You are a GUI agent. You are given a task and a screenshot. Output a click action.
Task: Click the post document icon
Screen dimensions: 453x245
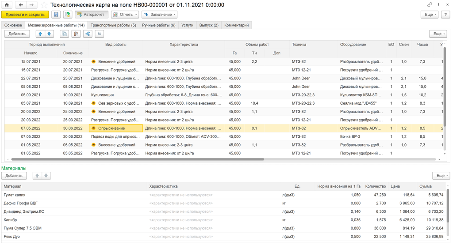coord(67,15)
